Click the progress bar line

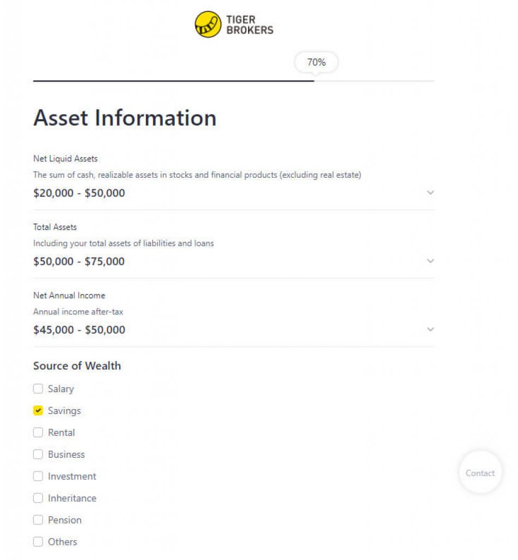tap(175, 81)
